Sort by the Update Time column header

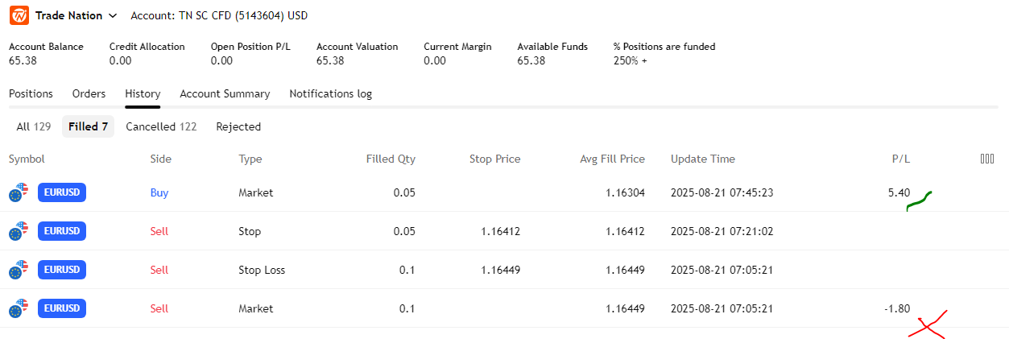tap(702, 159)
